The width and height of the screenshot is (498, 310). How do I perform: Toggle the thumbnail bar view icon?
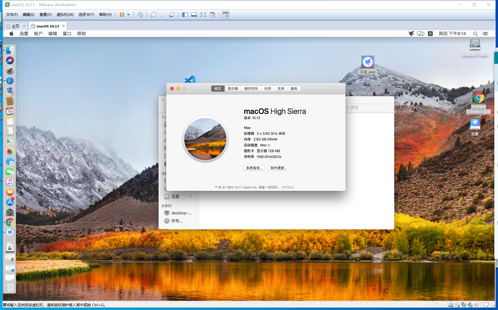coord(194,15)
